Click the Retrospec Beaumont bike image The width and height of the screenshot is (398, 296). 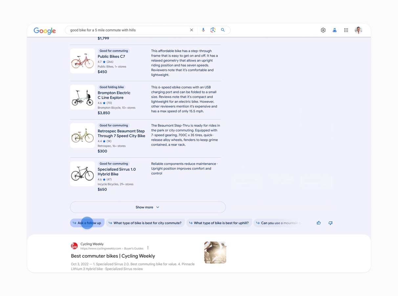(x=82, y=136)
